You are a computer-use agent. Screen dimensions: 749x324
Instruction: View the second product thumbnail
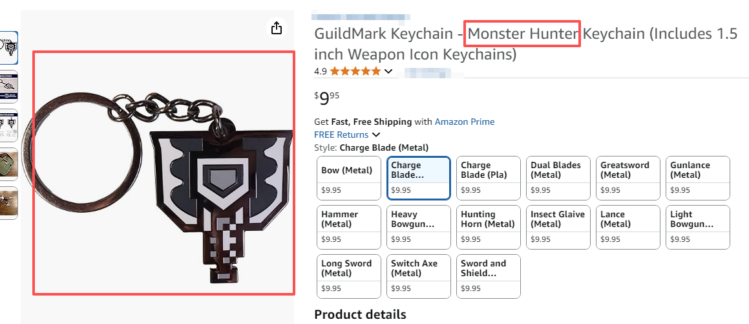click(x=8, y=87)
